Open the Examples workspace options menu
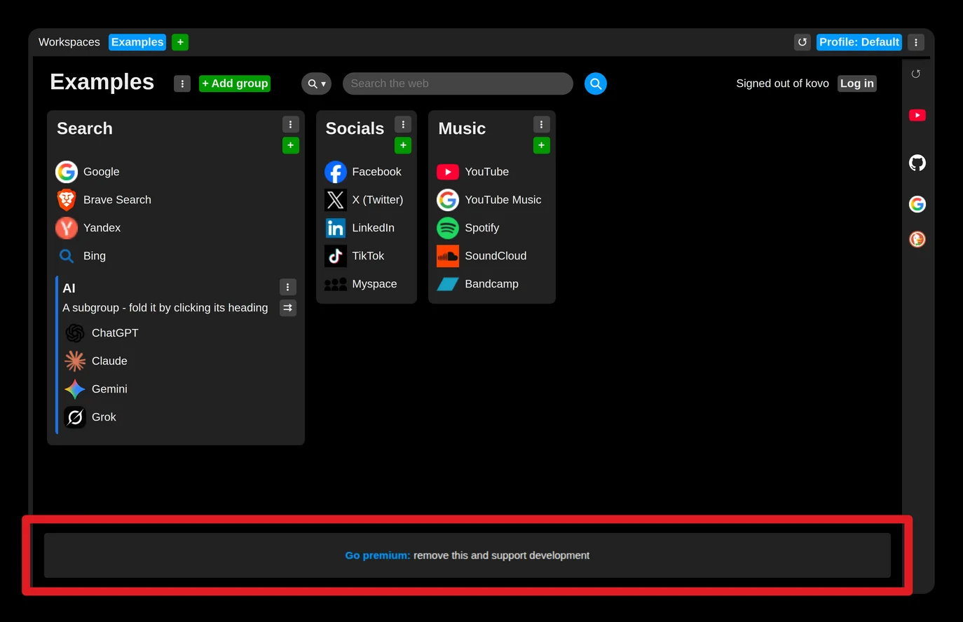The height and width of the screenshot is (622, 963). pos(182,83)
